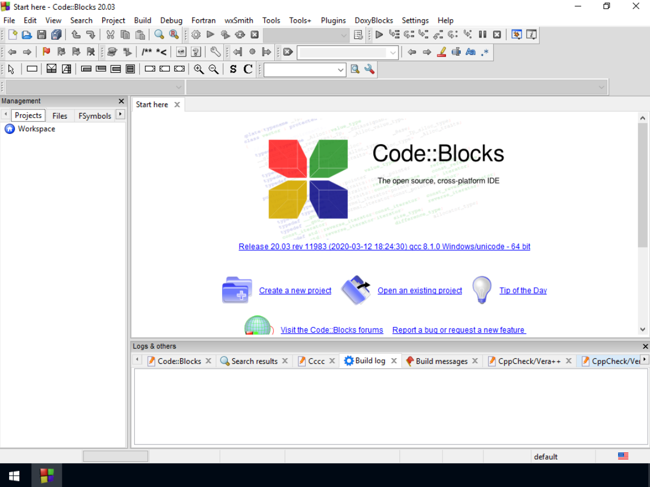650x487 pixels.
Task: Click Create a new project link
Action: click(x=295, y=291)
